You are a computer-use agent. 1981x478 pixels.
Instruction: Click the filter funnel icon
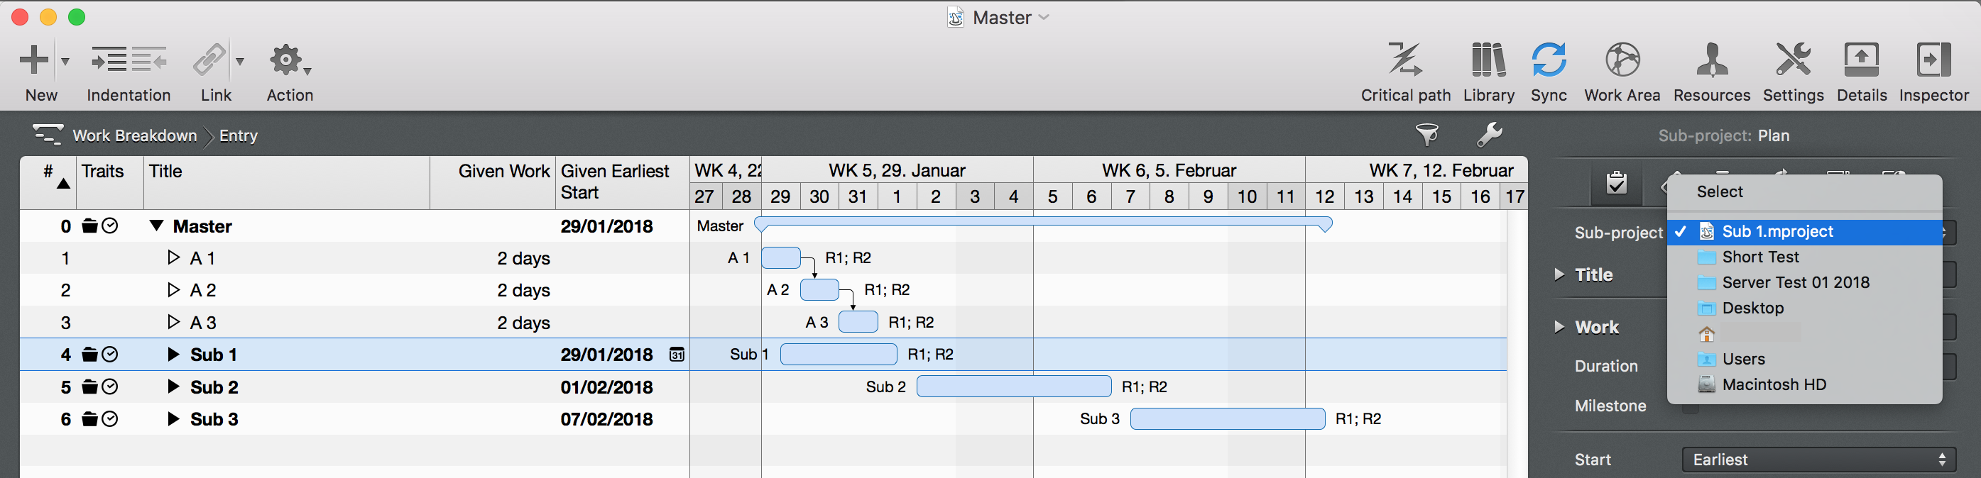coord(1427,135)
